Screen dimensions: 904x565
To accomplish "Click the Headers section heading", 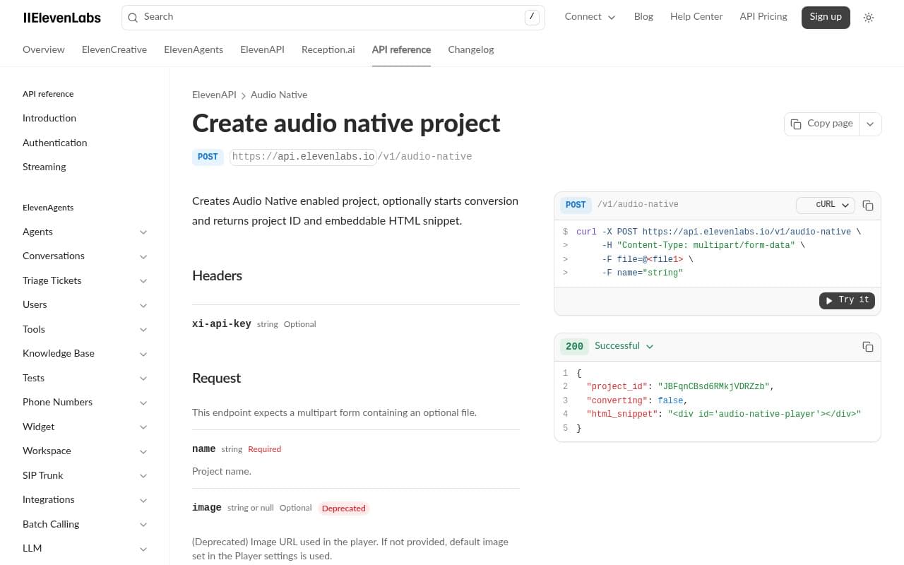I will pyautogui.click(x=217, y=276).
